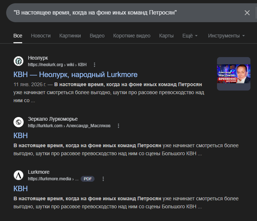Open more options for the lurklurk.com result

[x=119, y=126]
